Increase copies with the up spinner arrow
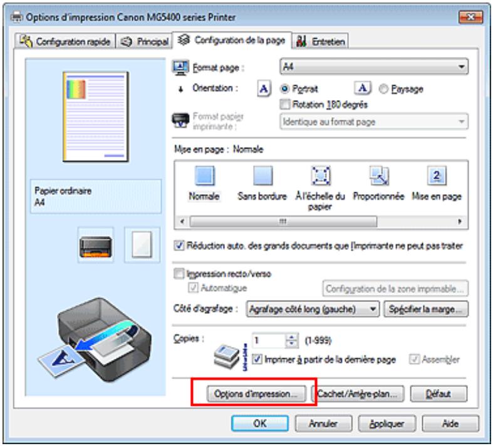The width and height of the screenshot is (493, 446). (x=292, y=336)
